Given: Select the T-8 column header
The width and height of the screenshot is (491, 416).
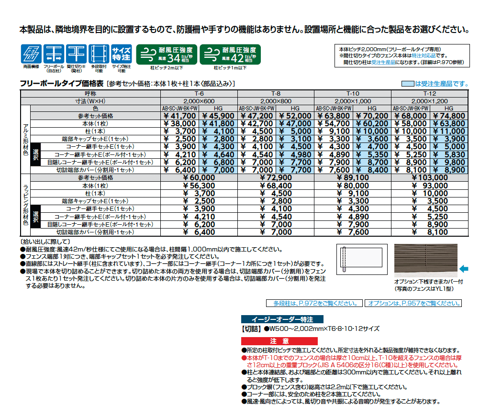Looking at the screenshot, I should pos(276,94).
